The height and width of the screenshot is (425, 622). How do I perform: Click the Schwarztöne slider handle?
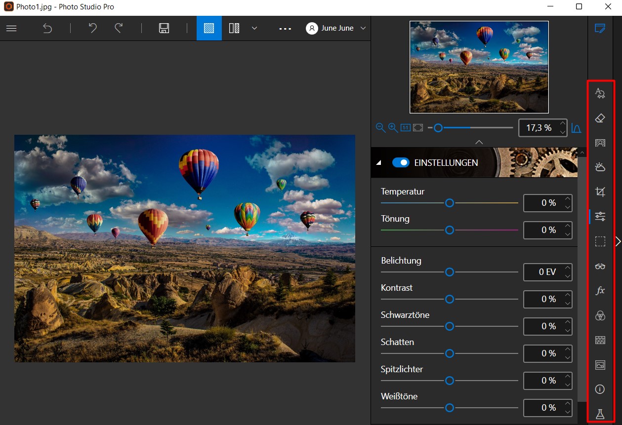(449, 326)
